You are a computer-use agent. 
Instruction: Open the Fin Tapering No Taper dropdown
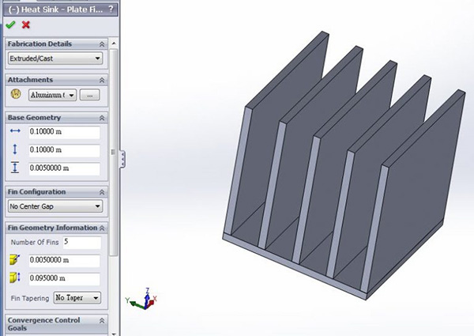coord(77,298)
